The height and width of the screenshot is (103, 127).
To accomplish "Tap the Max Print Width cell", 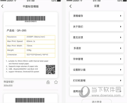I will [x=16, y=46].
